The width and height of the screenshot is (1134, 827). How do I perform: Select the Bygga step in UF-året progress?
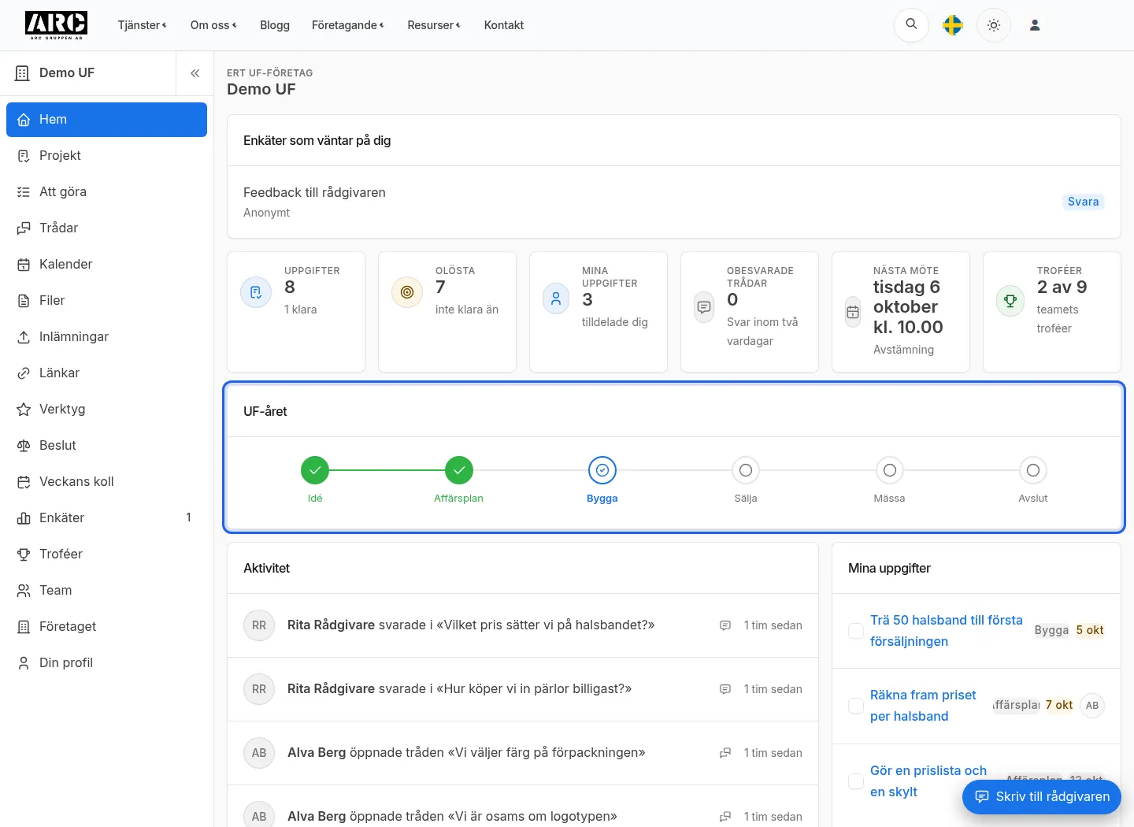tap(602, 480)
